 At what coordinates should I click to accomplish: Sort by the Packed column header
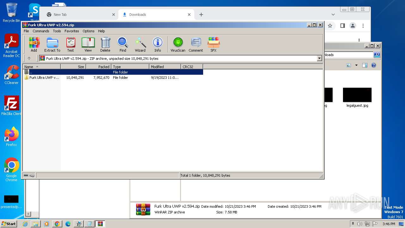[98, 67]
